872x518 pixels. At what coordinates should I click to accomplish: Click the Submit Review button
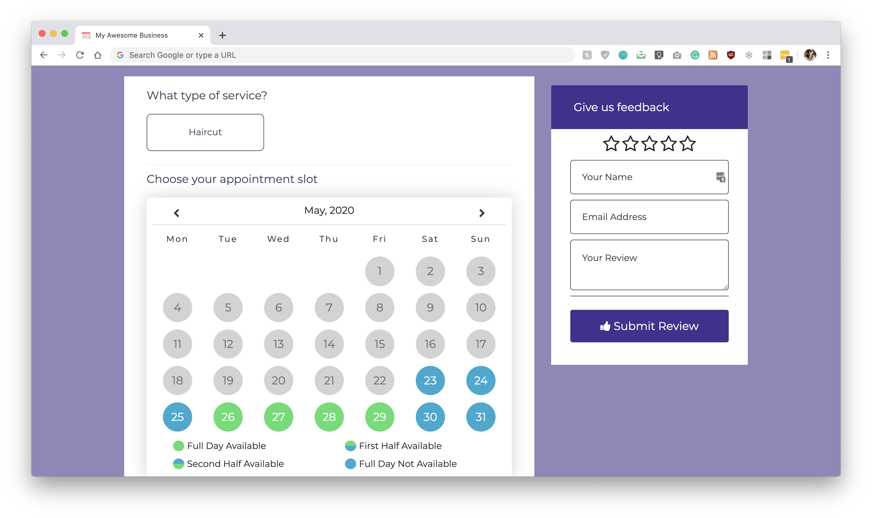tap(649, 326)
